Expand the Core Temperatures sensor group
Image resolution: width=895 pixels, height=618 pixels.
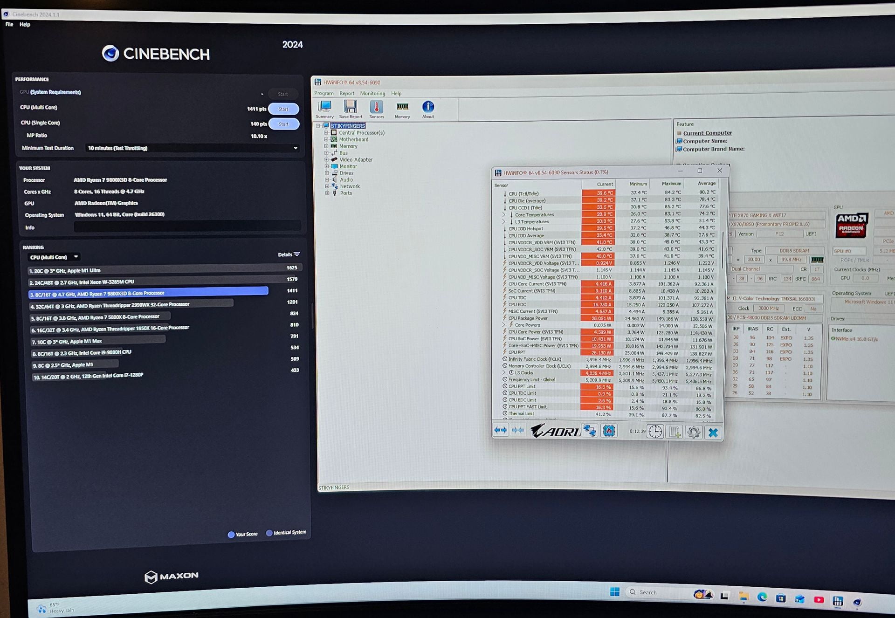[504, 215]
